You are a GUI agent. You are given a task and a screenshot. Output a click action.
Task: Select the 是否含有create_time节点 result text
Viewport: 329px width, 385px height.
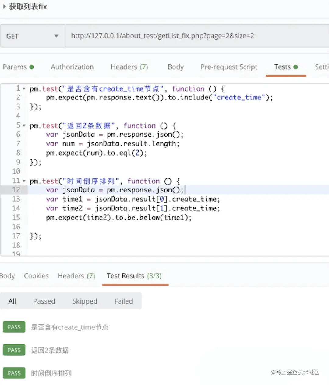(70, 327)
